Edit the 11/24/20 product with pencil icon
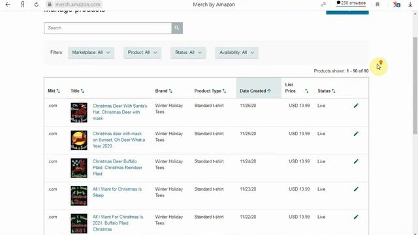 [356, 161]
